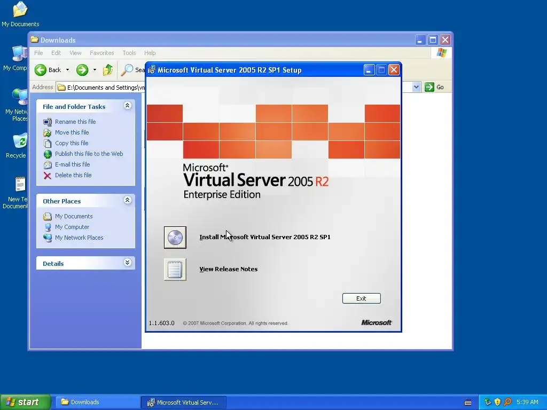Click Publish this file to the Web
This screenshot has width=547, height=410.
pos(89,154)
